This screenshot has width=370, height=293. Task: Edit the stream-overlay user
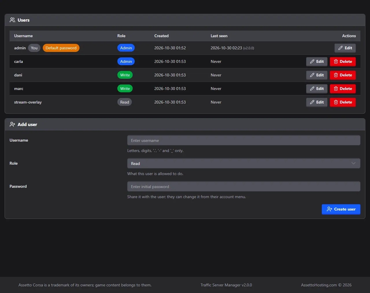(317, 102)
